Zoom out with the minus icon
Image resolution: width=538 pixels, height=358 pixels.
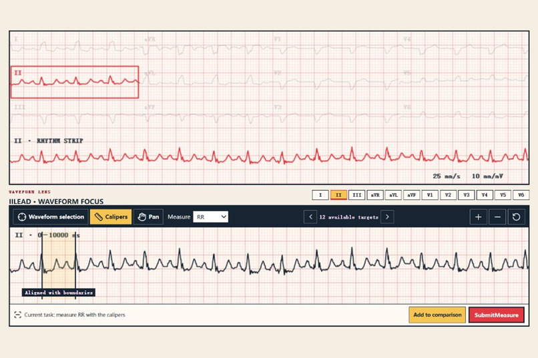pyautogui.click(x=497, y=217)
